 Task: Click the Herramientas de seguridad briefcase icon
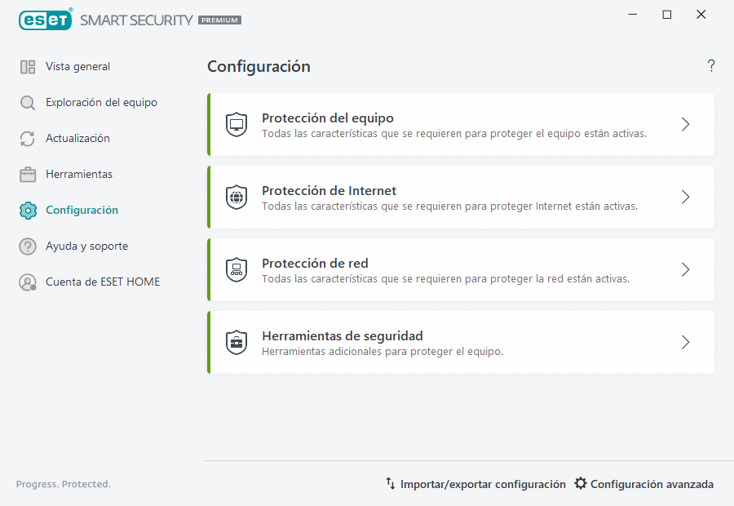pyautogui.click(x=237, y=342)
